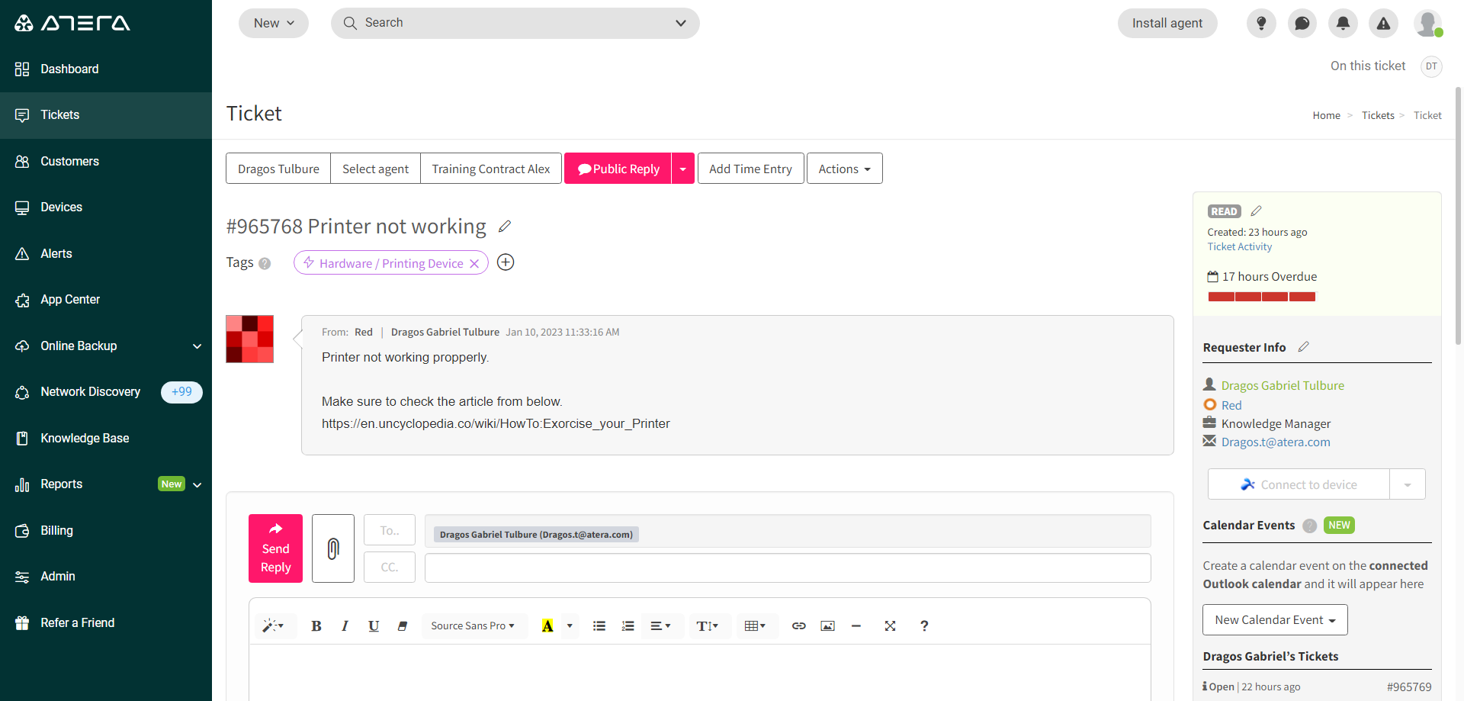Viewport: 1464px width, 701px height.
Task: Click the alerts warning triangle in the top bar
Action: point(1384,23)
